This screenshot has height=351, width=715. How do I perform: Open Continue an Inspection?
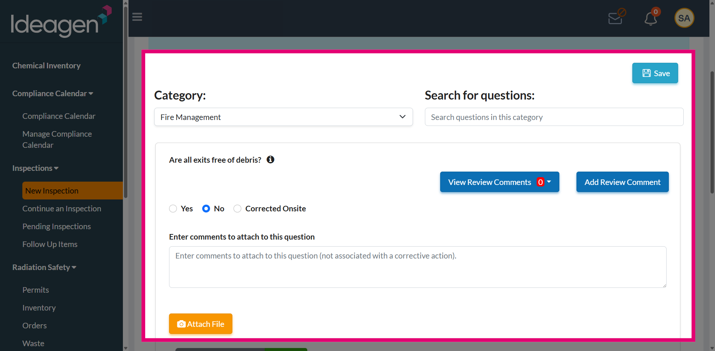point(62,208)
